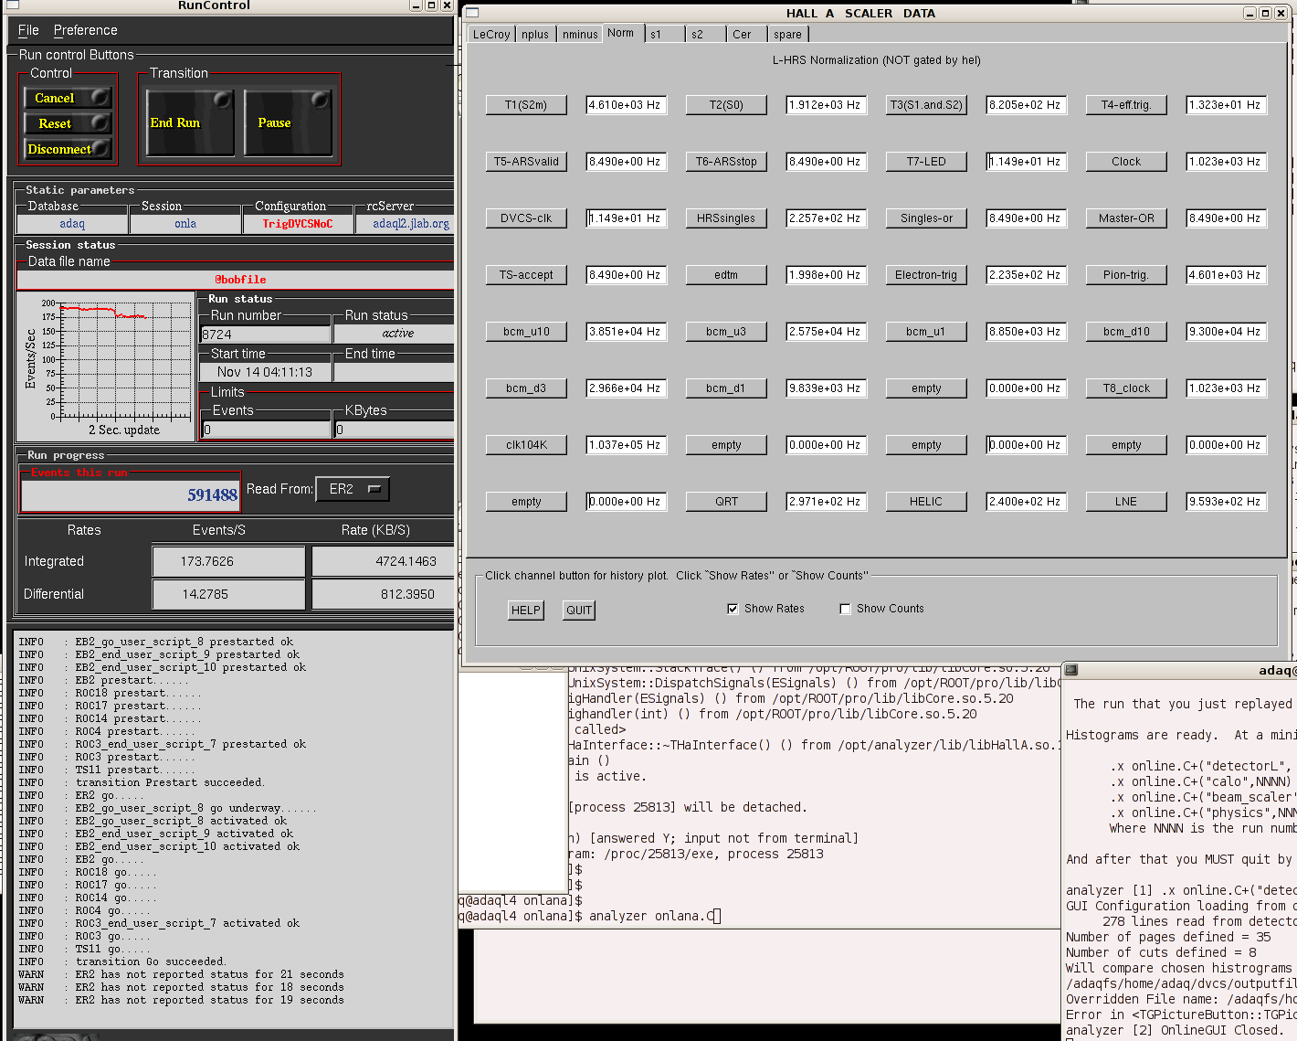Click the QUIT button in scaler window
Image resolution: width=1297 pixels, height=1041 pixels.
click(x=579, y=611)
